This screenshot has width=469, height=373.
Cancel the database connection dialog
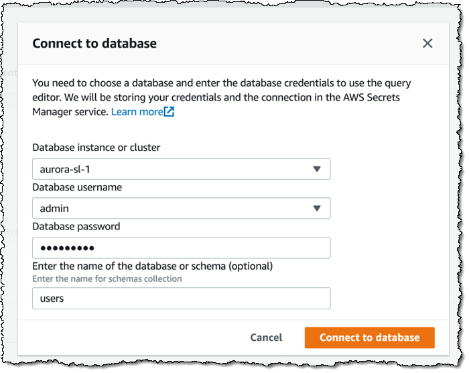pos(266,337)
